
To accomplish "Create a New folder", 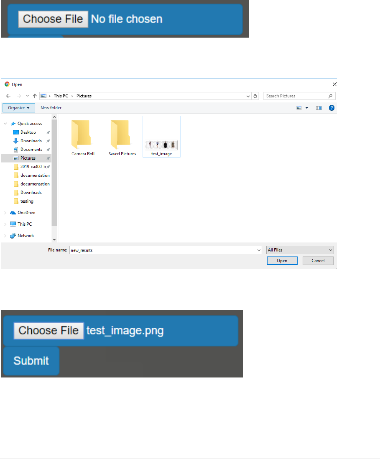I will pyautogui.click(x=51, y=108).
